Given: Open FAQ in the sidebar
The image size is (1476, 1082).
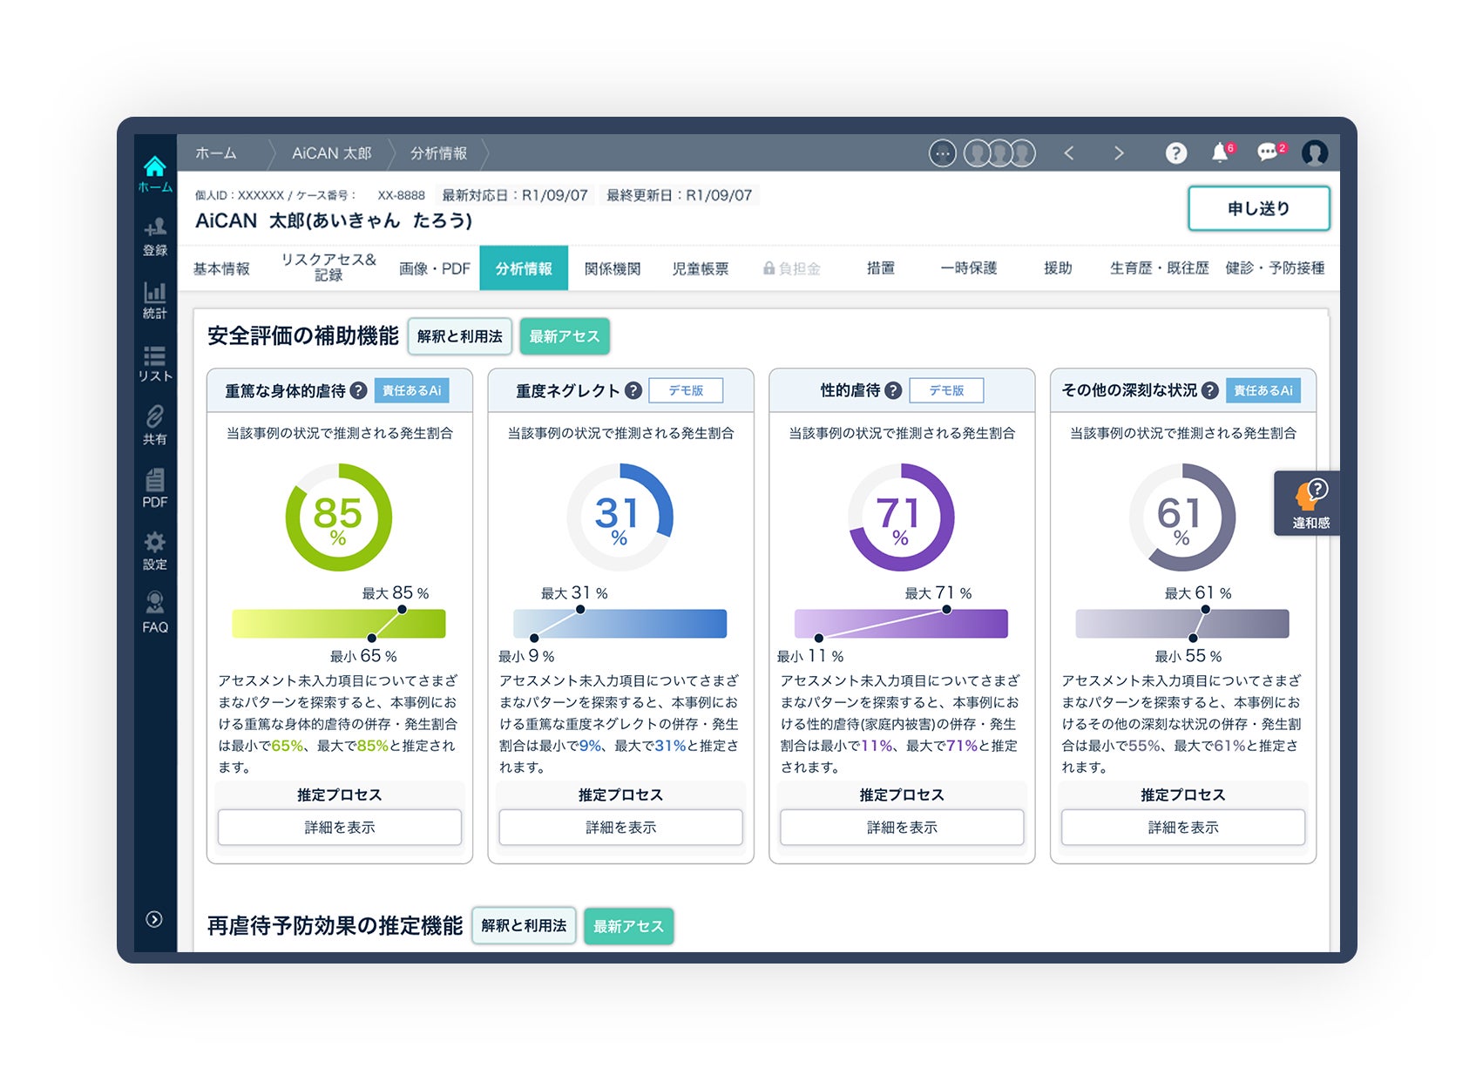Looking at the screenshot, I should pos(155,613).
